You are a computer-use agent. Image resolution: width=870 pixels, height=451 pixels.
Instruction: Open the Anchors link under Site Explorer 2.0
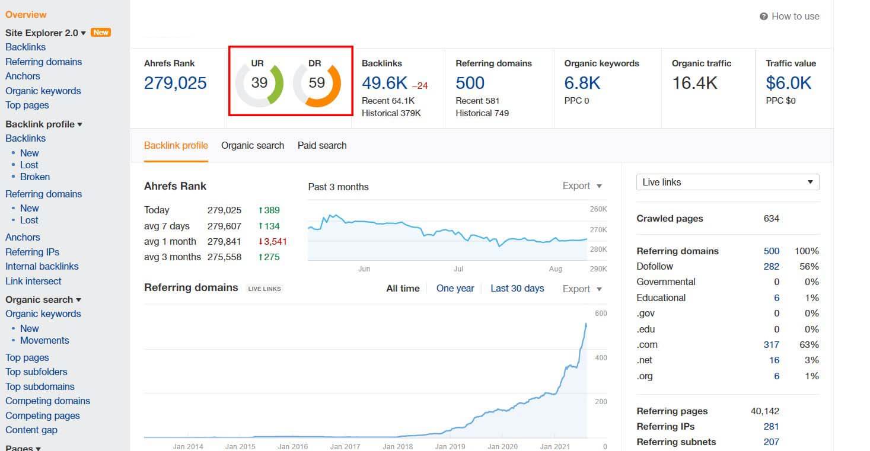pyautogui.click(x=23, y=76)
